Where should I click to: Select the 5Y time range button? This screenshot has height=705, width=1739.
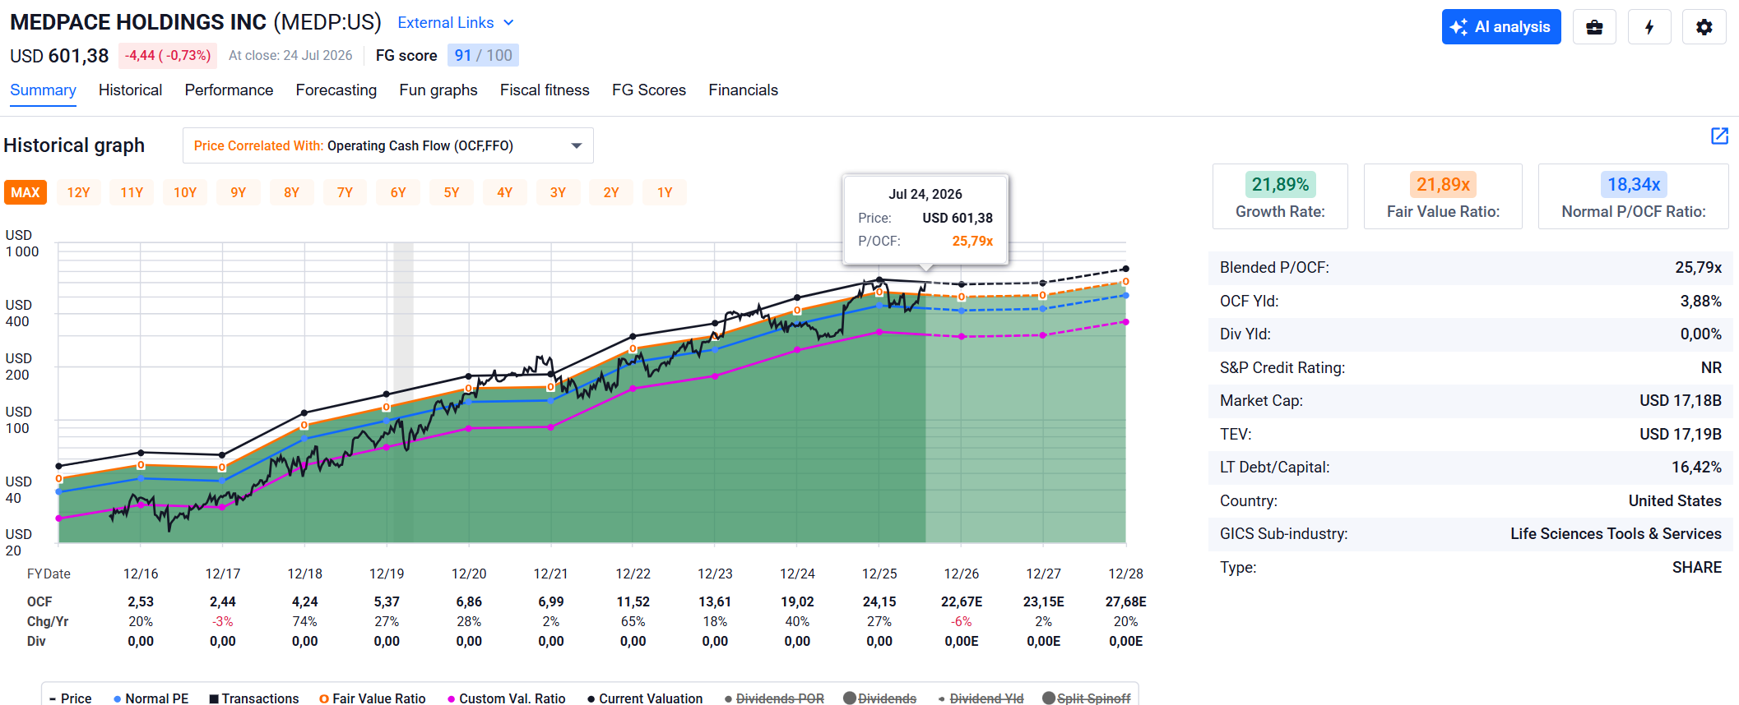(452, 192)
